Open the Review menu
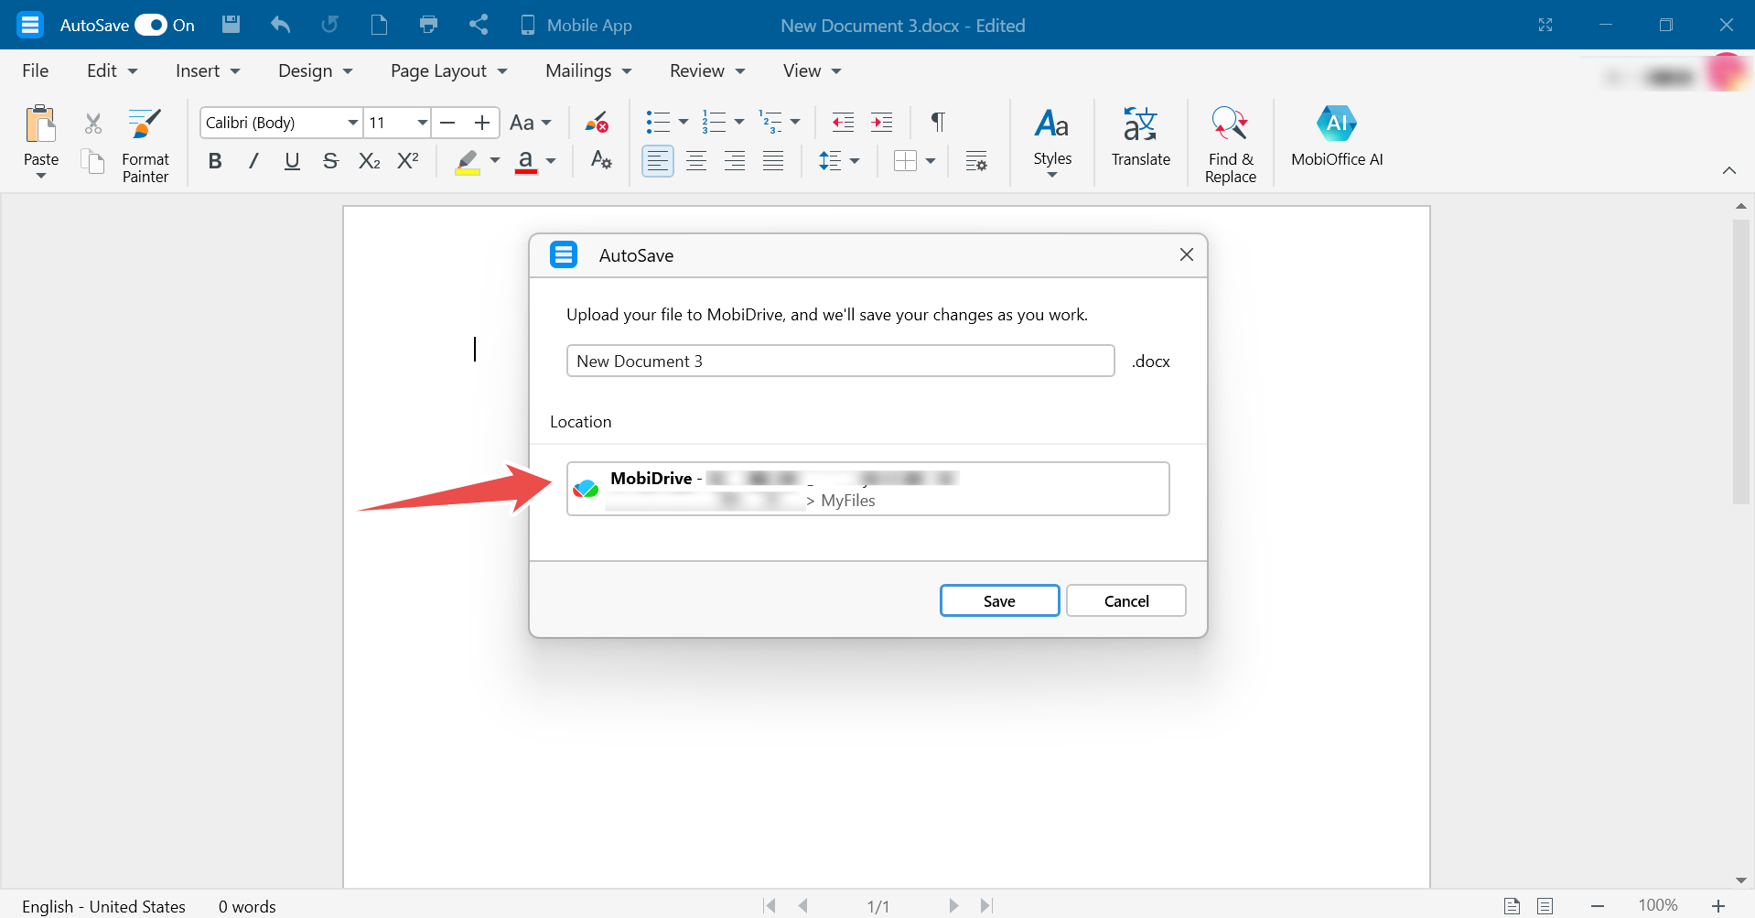Image resolution: width=1755 pixels, height=918 pixels. pyautogui.click(x=707, y=70)
